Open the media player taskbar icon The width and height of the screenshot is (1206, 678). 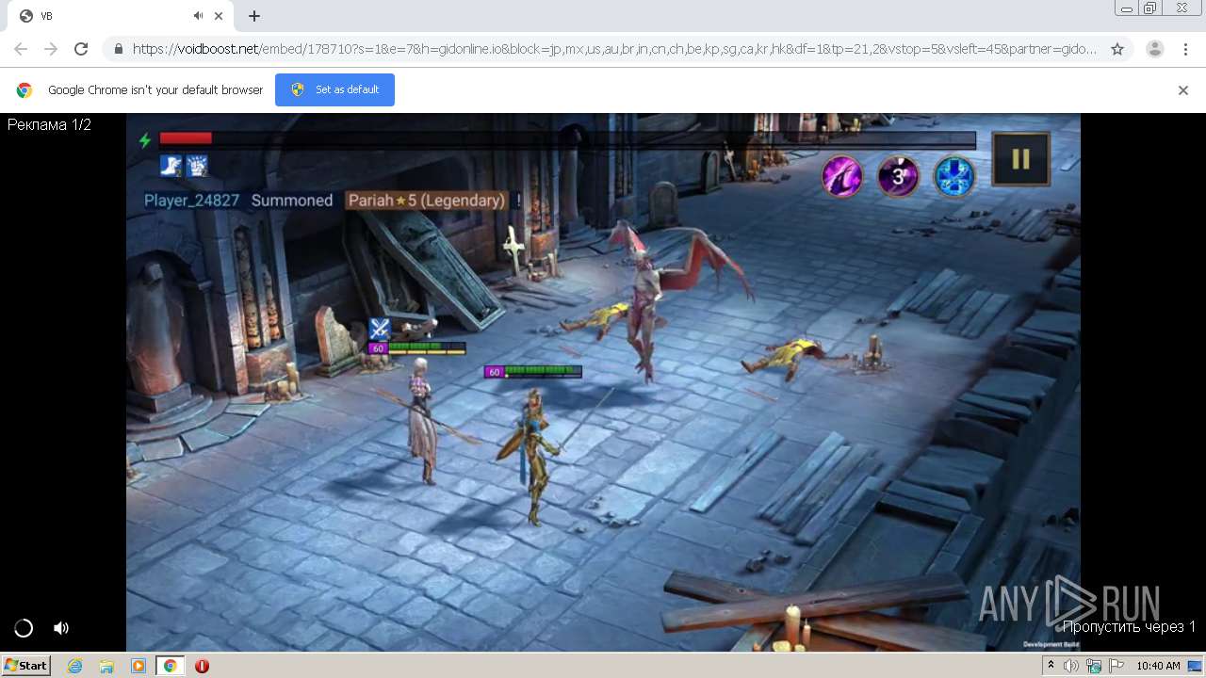click(x=139, y=666)
